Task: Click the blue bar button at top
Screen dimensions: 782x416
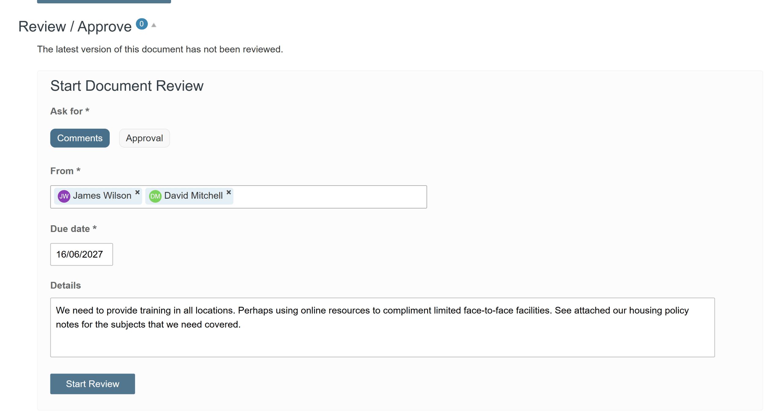Action: [x=104, y=2]
